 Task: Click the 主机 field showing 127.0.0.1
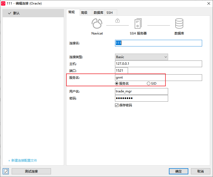(158, 64)
